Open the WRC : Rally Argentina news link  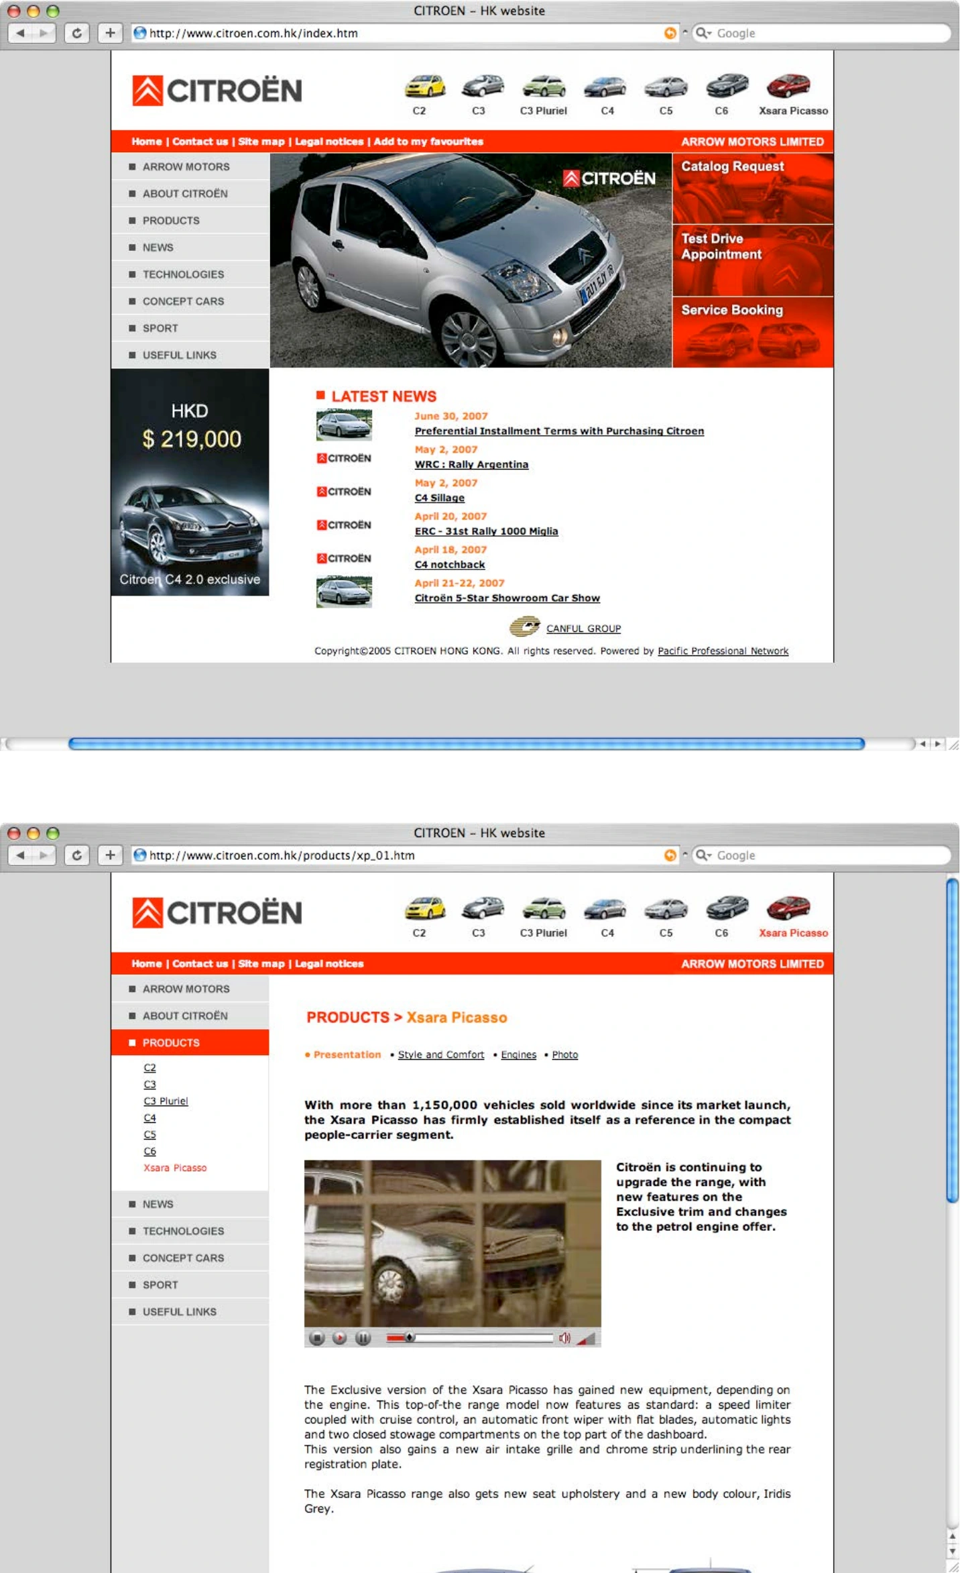pos(471,464)
